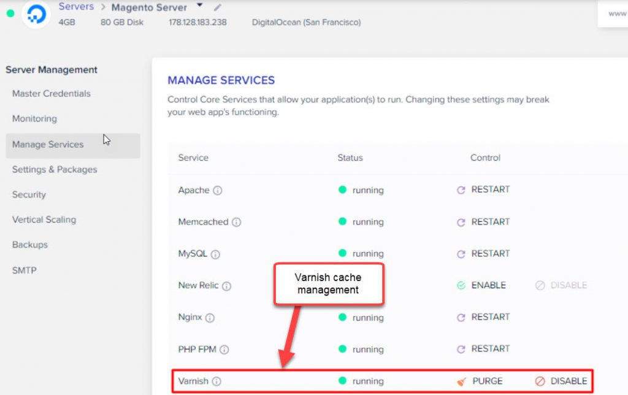This screenshot has width=628, height=395.
Task: Enable the New Relic service
Action: [x=481, y=285]
